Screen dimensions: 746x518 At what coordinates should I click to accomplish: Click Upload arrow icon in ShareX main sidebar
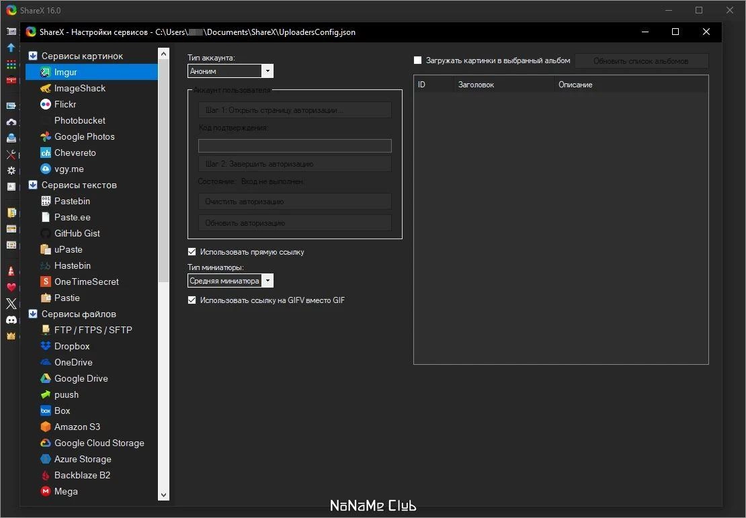[x=11, y=48]
